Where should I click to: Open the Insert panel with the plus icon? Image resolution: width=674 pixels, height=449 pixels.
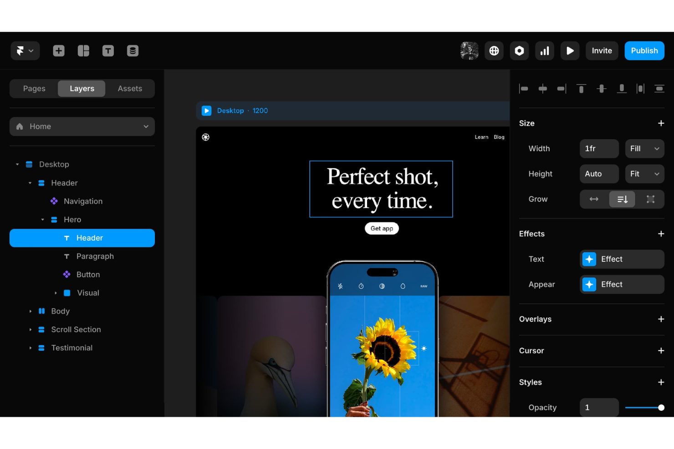click(x=58, y=50)
